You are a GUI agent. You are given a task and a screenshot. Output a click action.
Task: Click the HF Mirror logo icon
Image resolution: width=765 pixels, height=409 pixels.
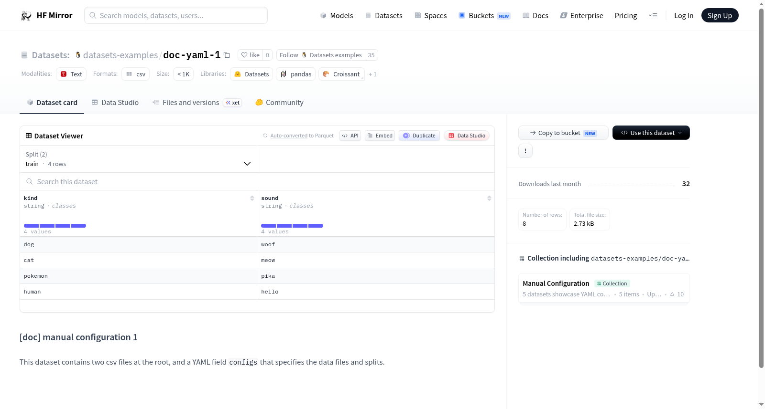(26, 16)
